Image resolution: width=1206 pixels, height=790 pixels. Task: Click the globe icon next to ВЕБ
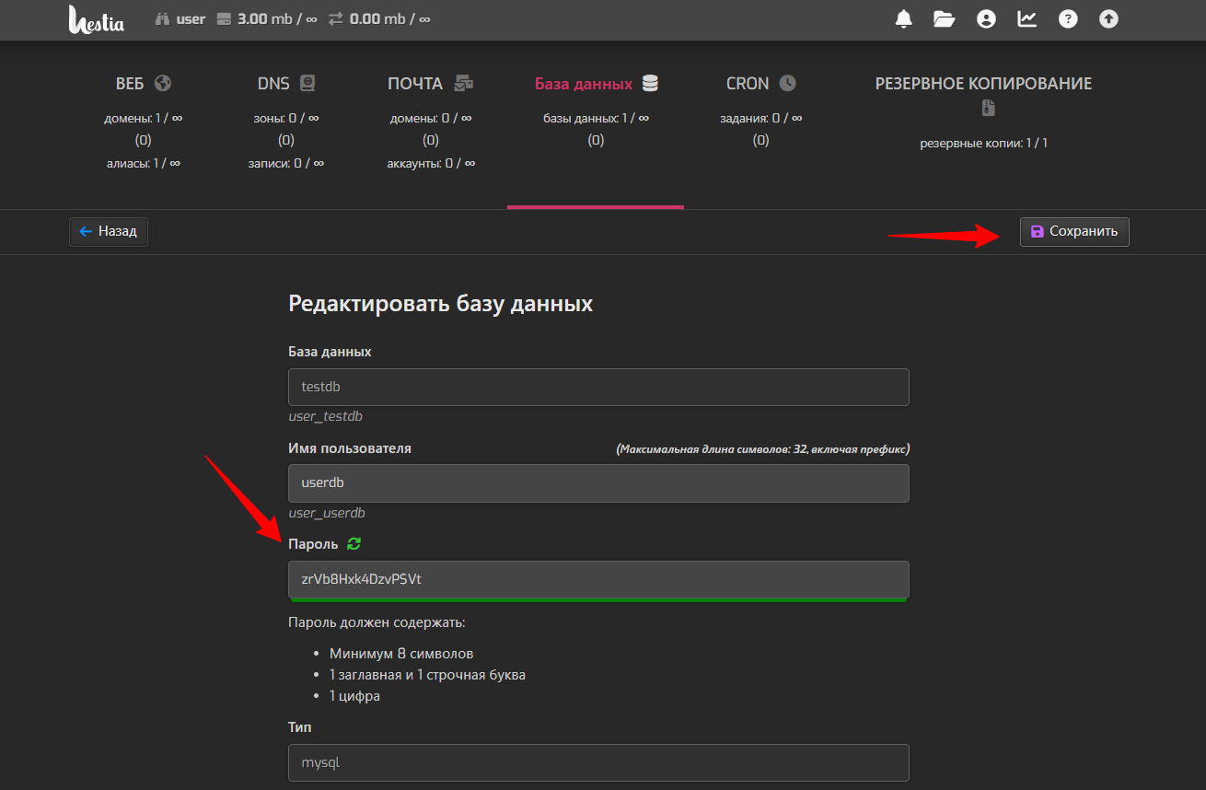[x=163, y=84]
